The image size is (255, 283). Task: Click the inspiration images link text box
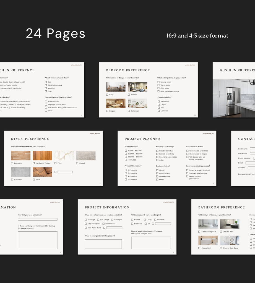[x=151, y=243]
